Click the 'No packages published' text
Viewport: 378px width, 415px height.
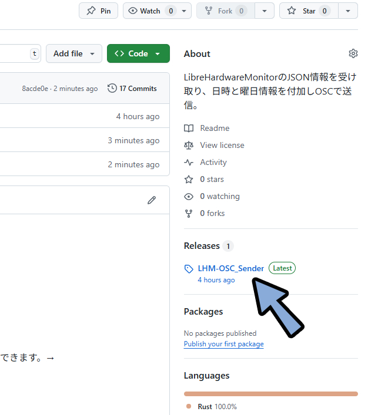point(220,333)
